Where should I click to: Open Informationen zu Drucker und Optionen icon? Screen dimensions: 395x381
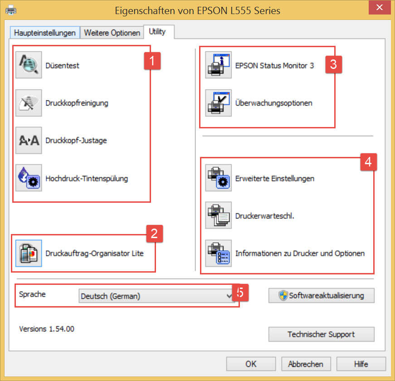tap(219, 253)
